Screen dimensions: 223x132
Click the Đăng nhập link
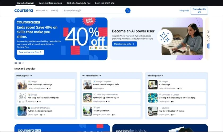click(184, 11)
